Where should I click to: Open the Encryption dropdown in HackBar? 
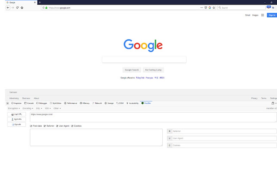tap(13, 108)
